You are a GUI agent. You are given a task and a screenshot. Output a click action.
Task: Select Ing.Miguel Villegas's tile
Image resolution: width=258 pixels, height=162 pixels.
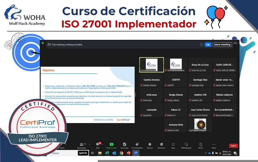tap(200, 125)
